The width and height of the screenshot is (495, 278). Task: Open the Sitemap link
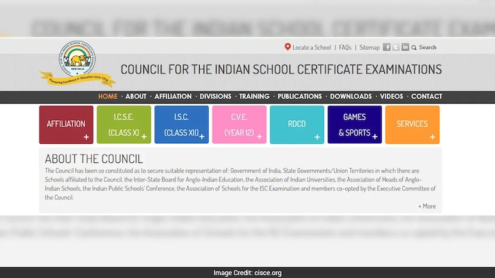coord(369,47)
